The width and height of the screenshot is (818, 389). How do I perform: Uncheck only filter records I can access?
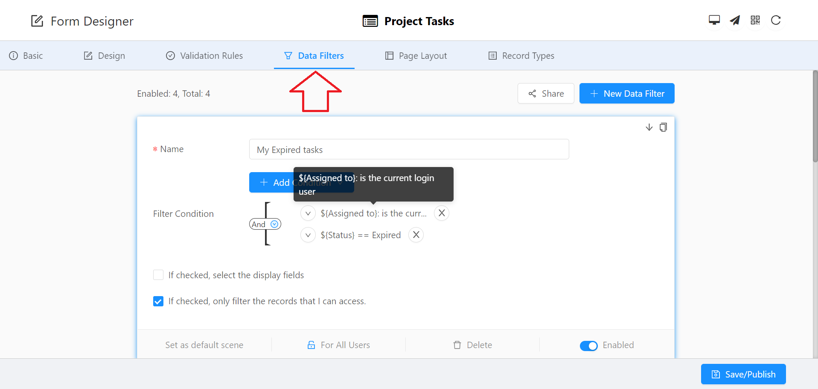click(158, 301)
